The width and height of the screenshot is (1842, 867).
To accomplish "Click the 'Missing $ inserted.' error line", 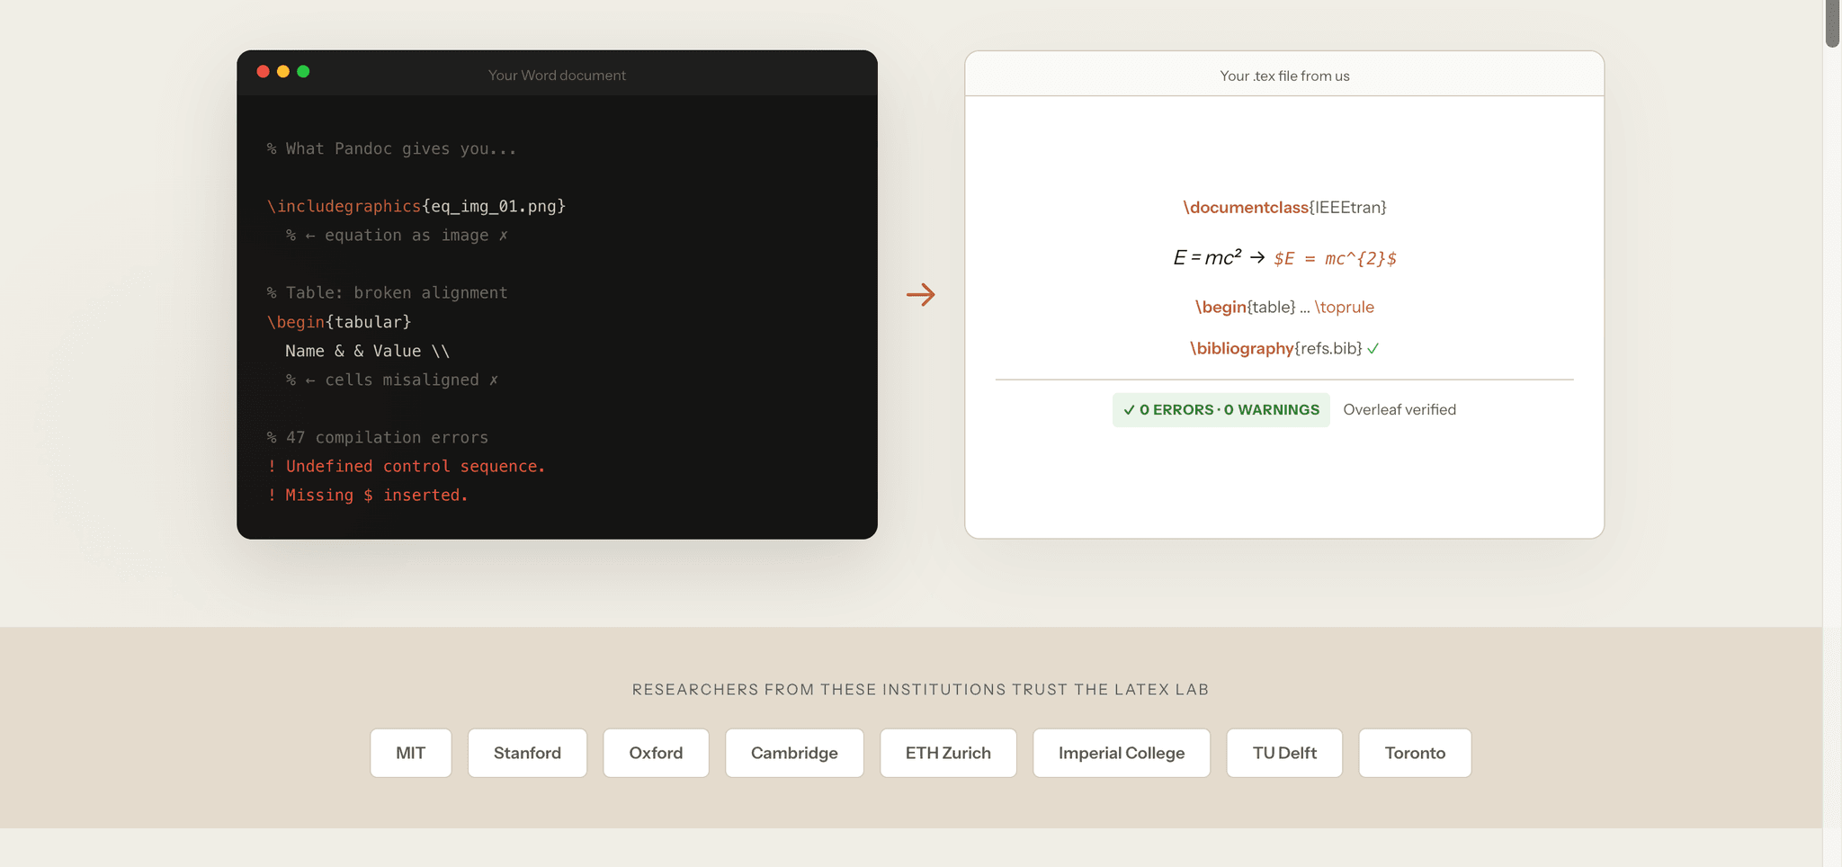I will point(368,495).
